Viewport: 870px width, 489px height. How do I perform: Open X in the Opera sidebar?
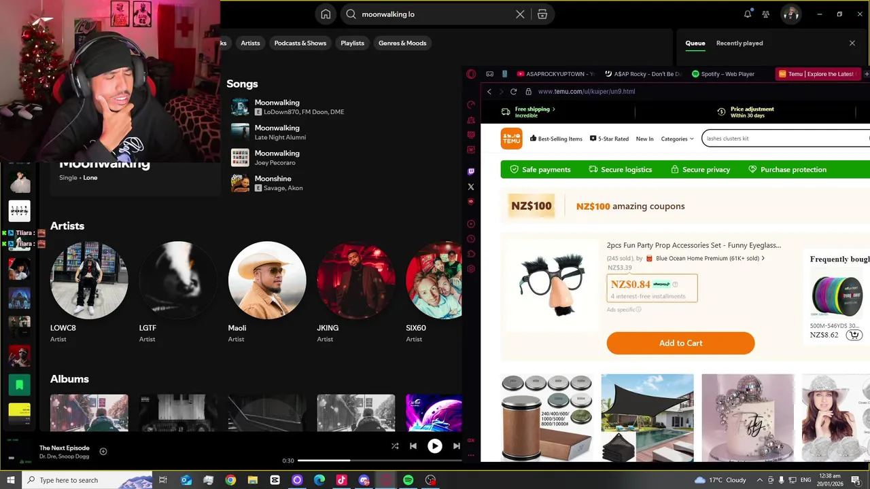471,187
